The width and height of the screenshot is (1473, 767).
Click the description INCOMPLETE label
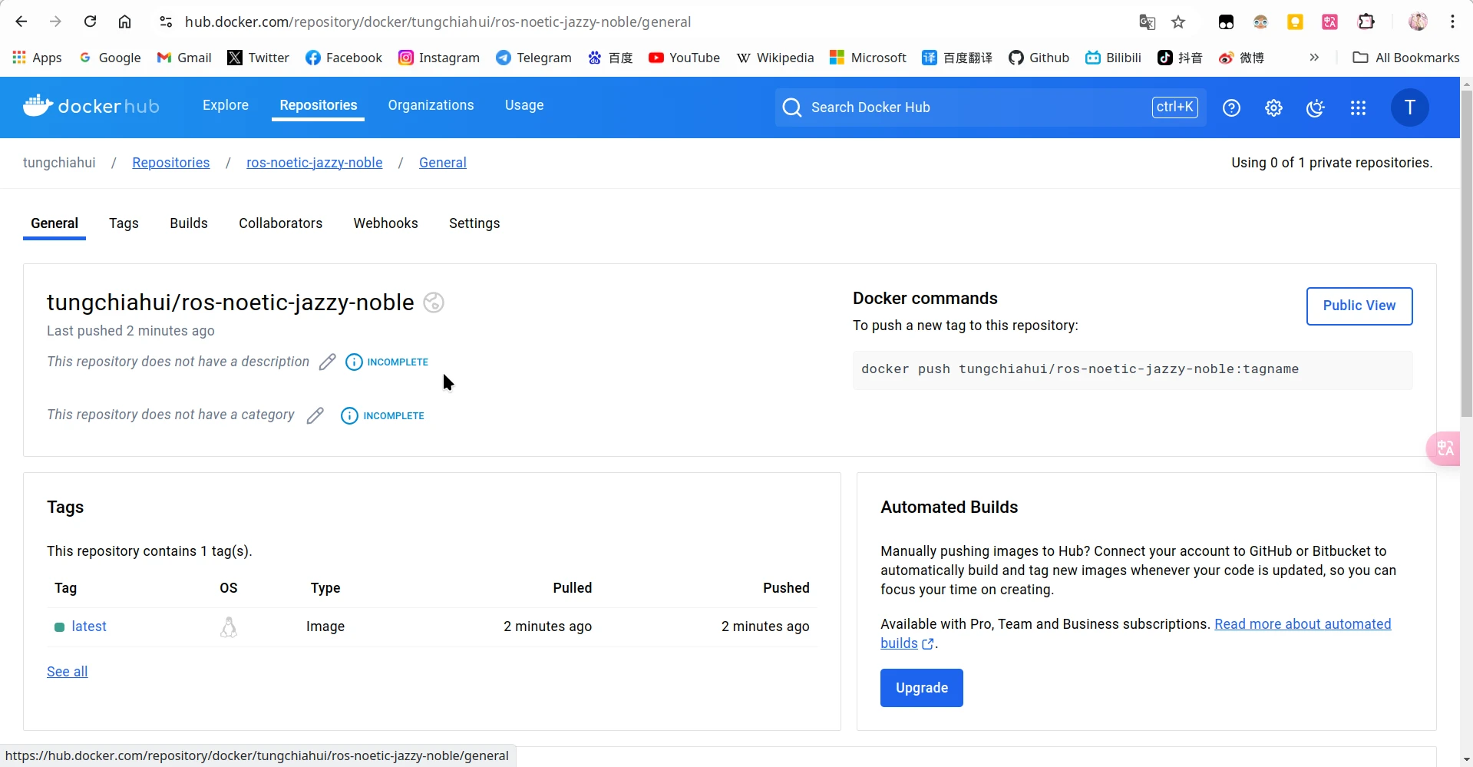point(398,362)
